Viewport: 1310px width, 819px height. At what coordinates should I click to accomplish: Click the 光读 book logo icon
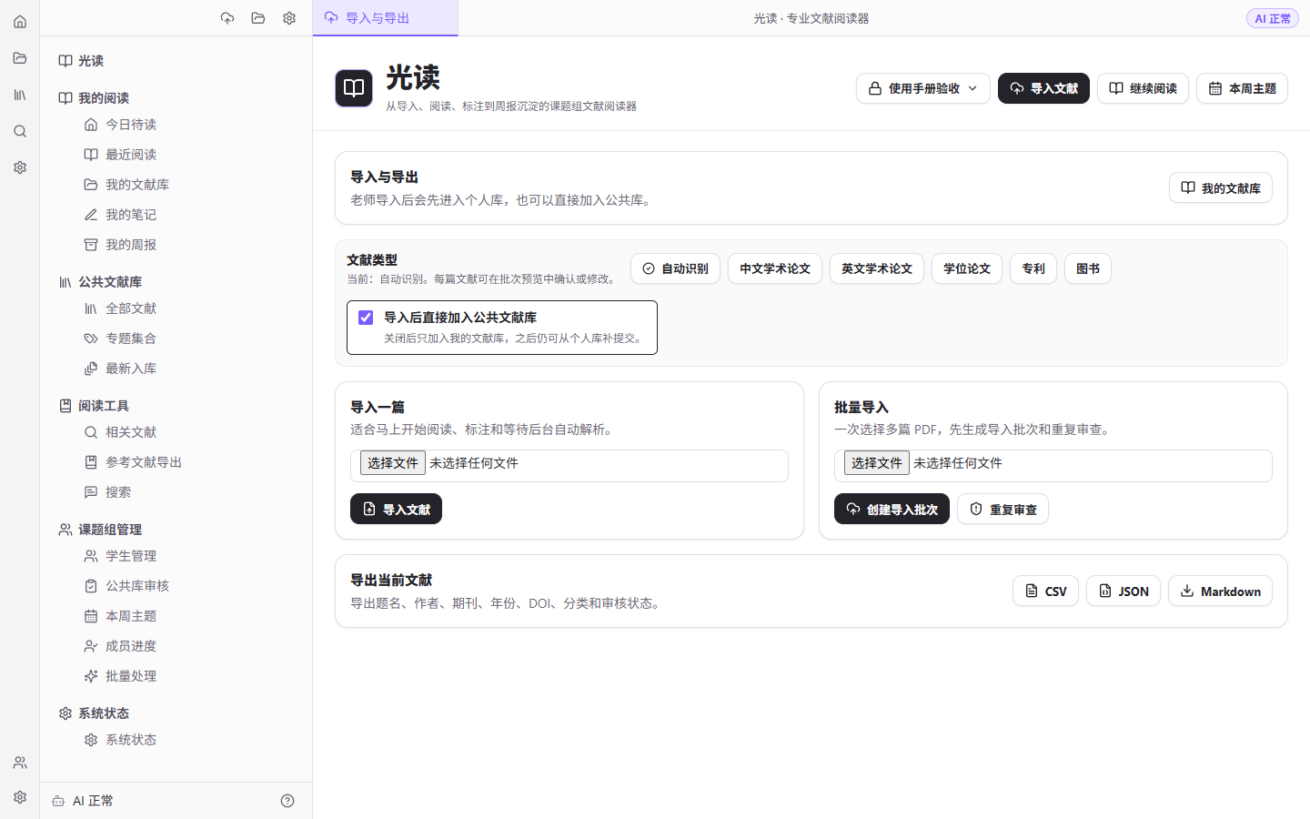[354, 88]
